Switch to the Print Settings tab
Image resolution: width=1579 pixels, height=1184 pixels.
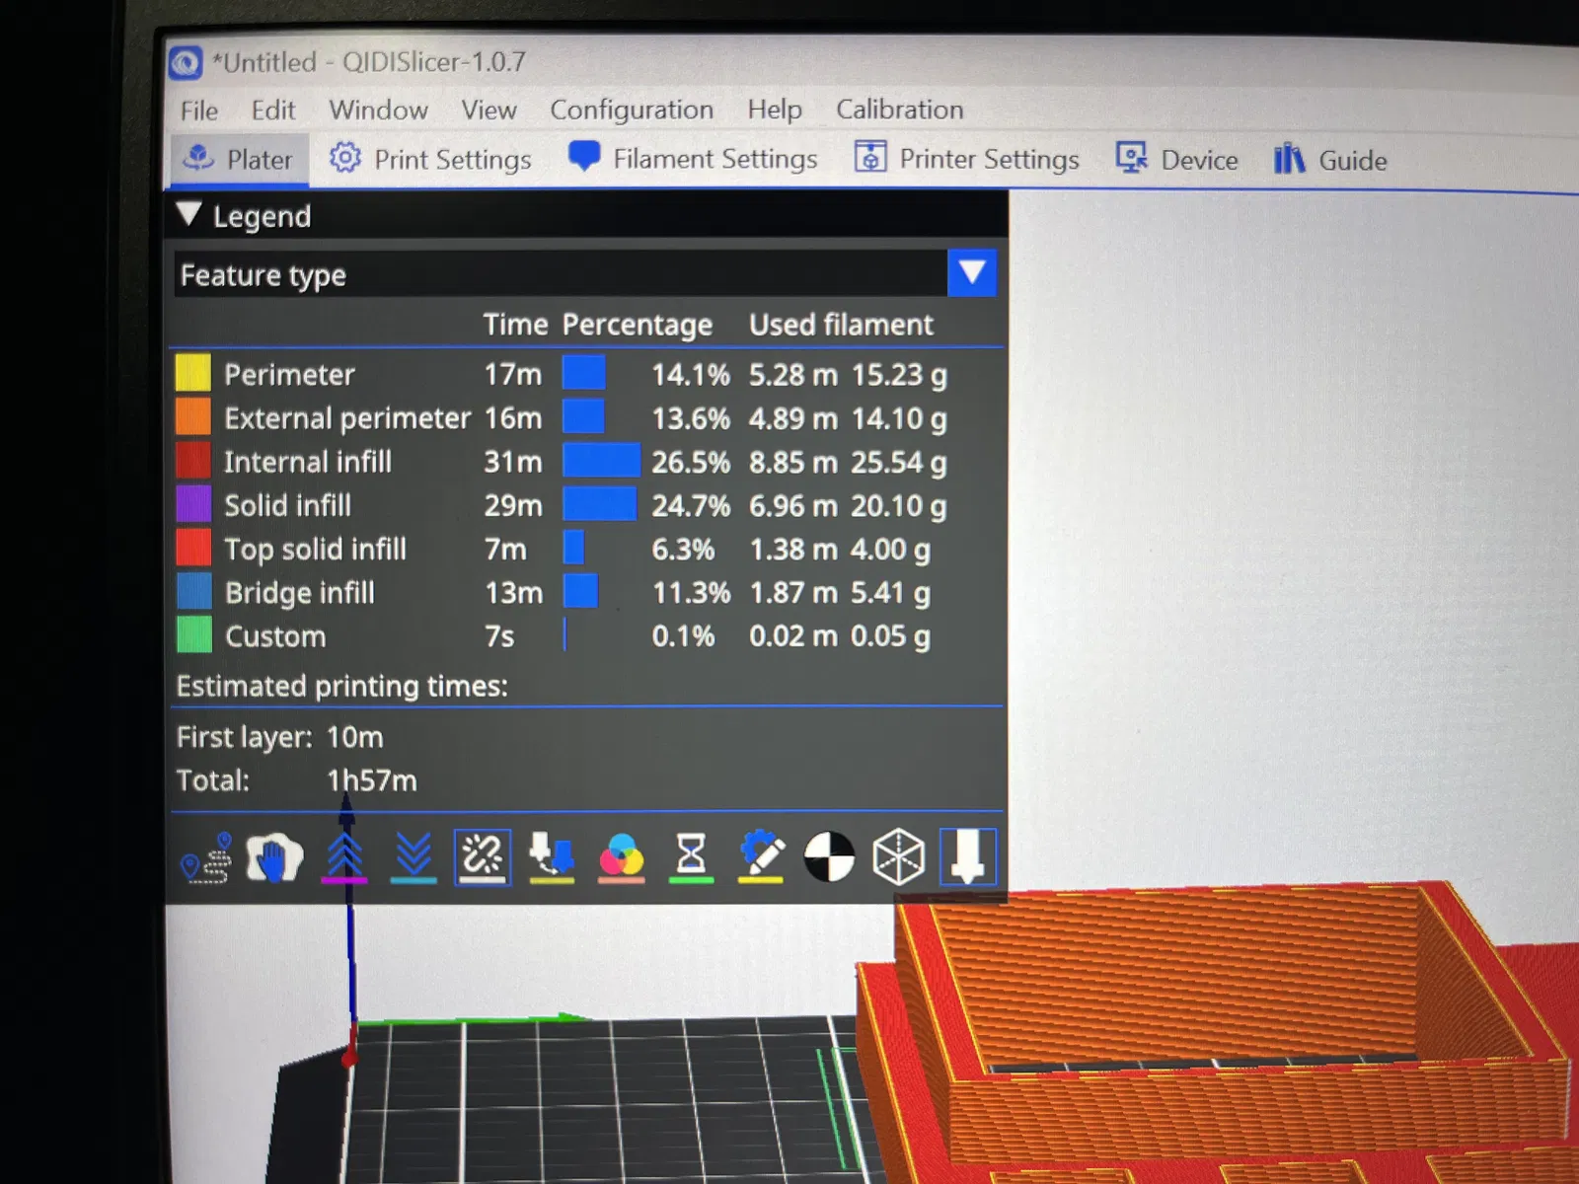(430, 159)
